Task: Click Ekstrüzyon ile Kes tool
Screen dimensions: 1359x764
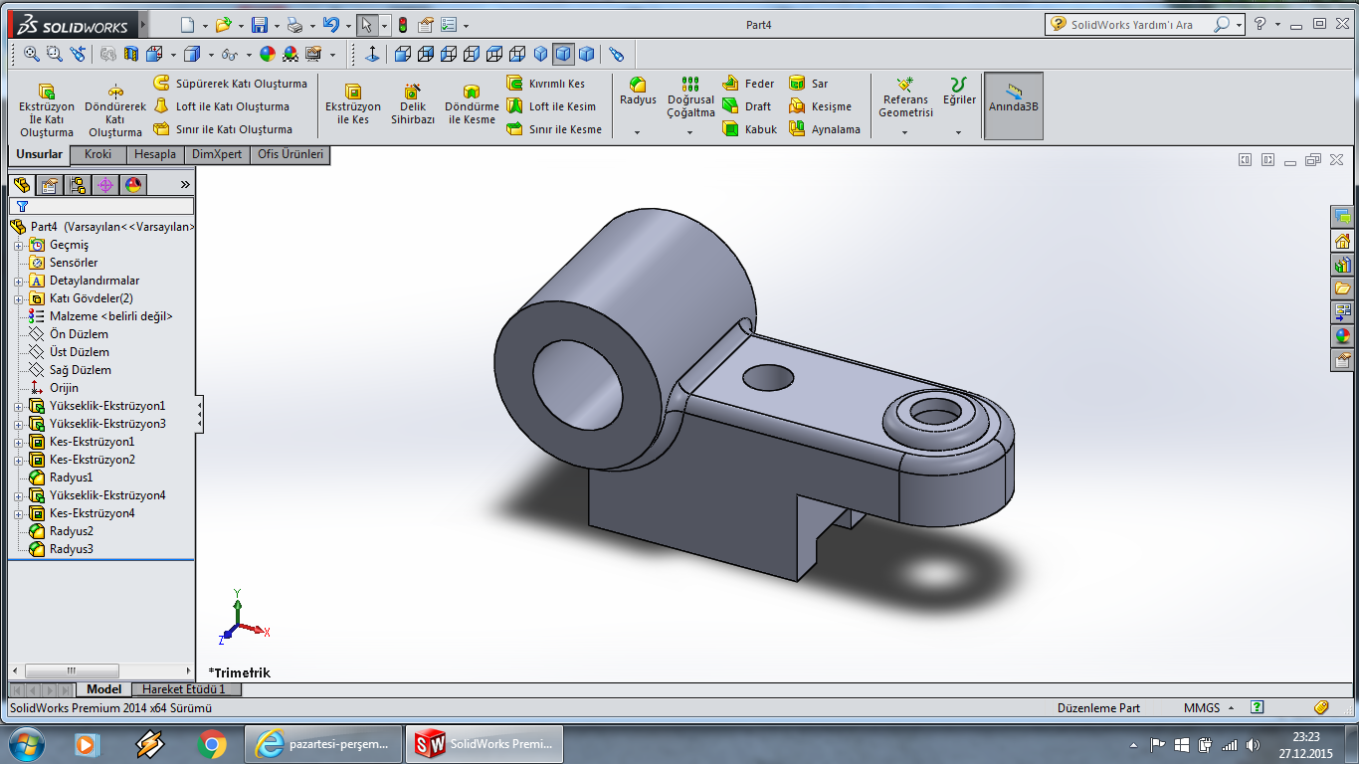Action: [353, 104]
